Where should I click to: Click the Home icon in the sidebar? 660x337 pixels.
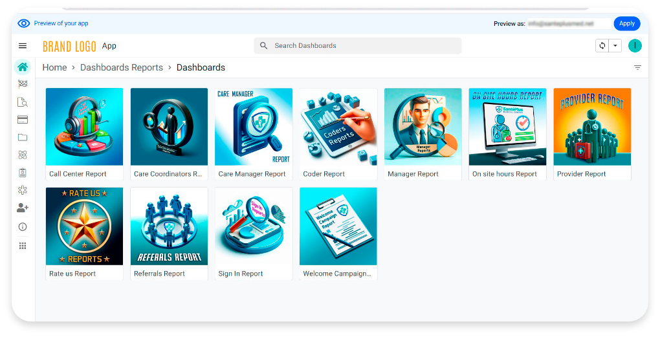(23, 67)
